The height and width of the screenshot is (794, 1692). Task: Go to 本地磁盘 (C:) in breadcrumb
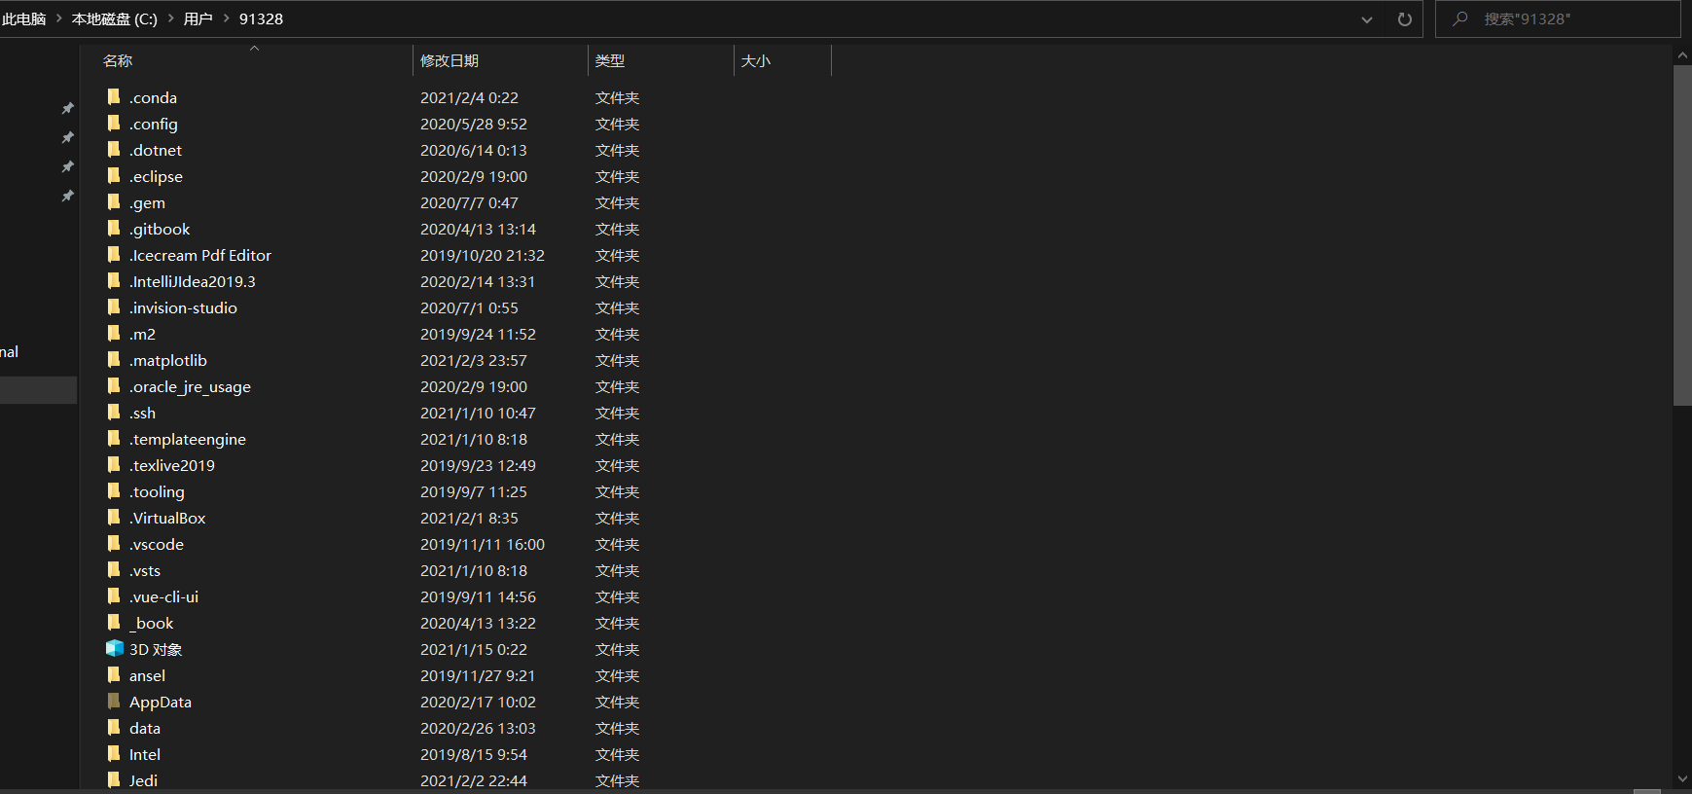114,18
